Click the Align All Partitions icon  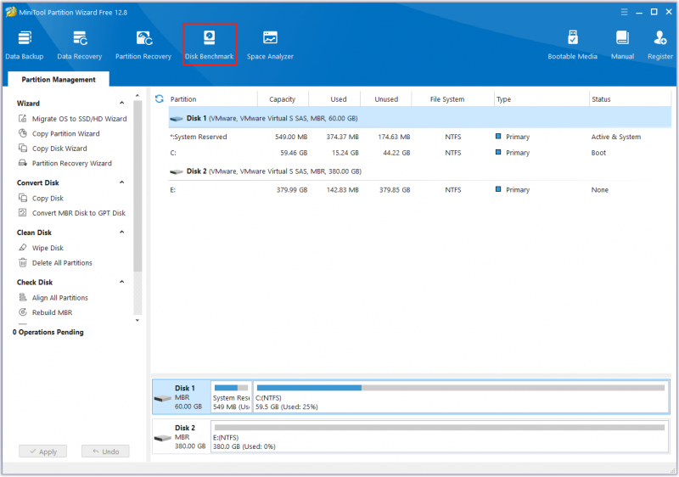pyautogui.click(x=23, y=297)
